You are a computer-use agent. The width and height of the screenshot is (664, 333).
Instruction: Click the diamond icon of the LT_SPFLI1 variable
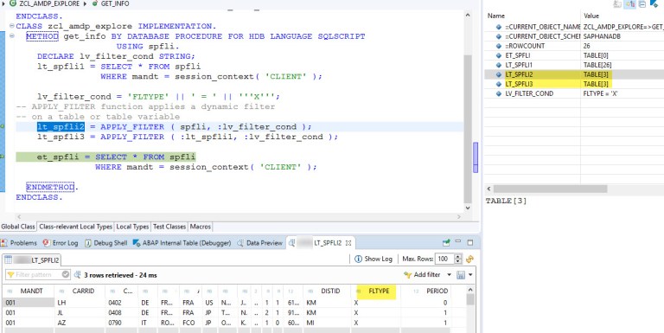click(499, 65)
